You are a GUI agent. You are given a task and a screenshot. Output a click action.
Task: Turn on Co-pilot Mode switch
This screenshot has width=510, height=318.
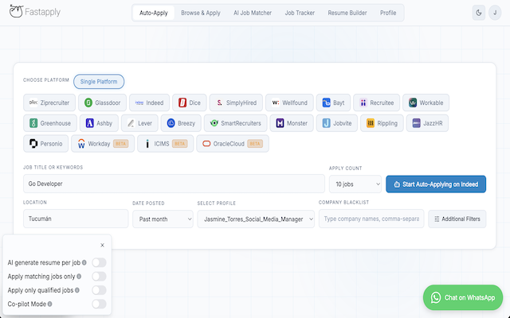pyautogui.click(x=99, y=304)
